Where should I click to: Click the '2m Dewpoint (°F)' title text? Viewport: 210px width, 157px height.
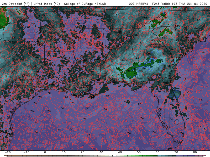click(x=15, y=4)
